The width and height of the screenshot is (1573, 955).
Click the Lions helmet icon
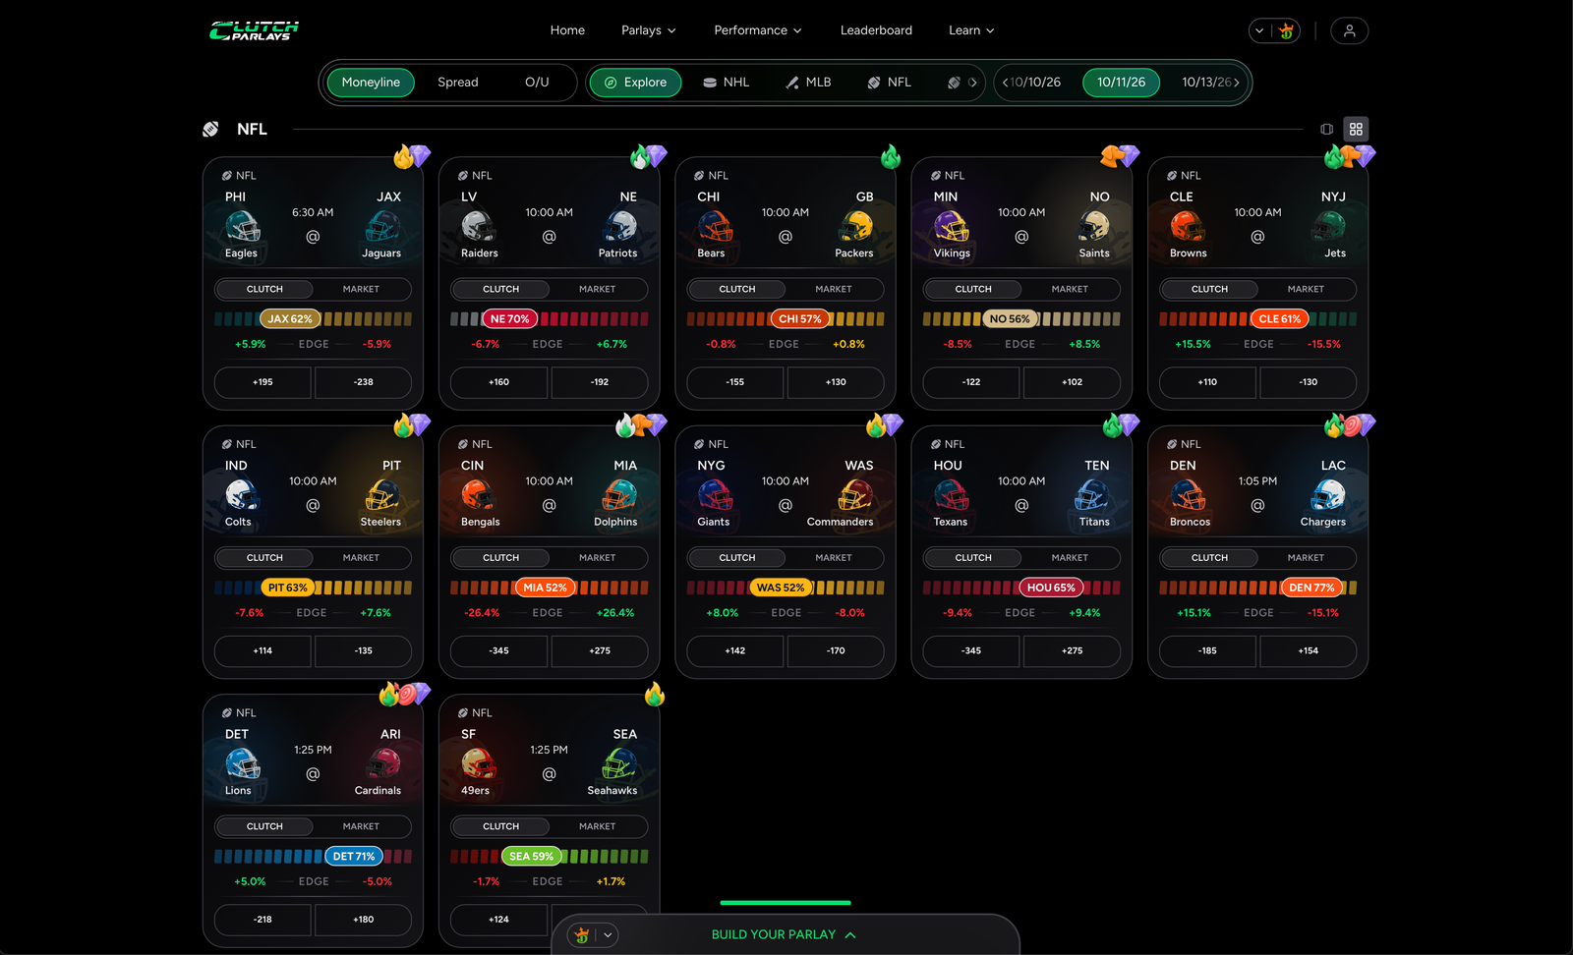coord(242,763)
